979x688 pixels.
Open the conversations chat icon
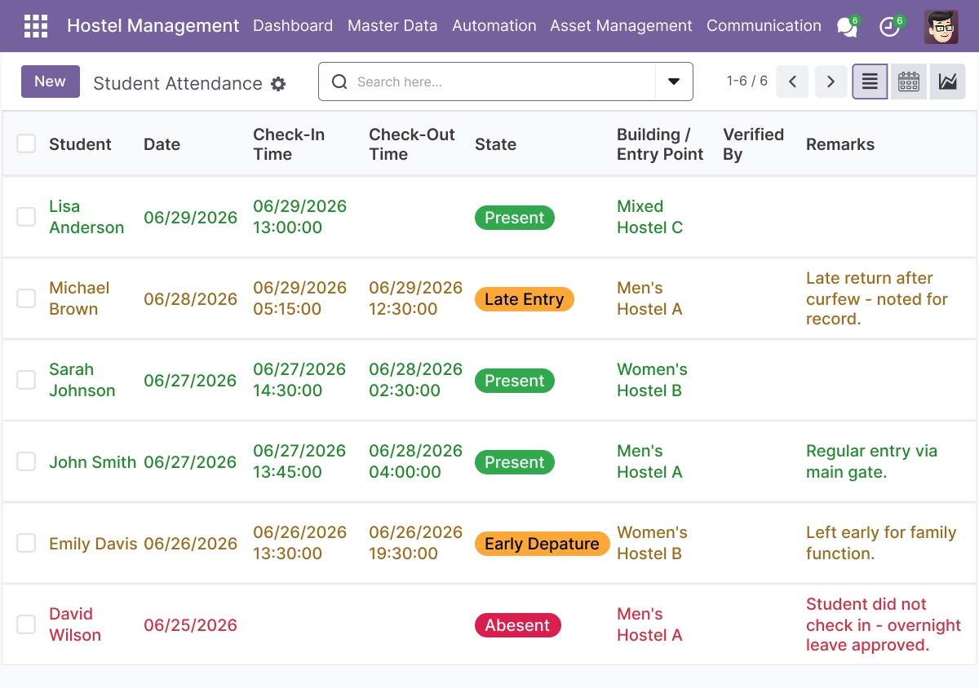(848, 26)
